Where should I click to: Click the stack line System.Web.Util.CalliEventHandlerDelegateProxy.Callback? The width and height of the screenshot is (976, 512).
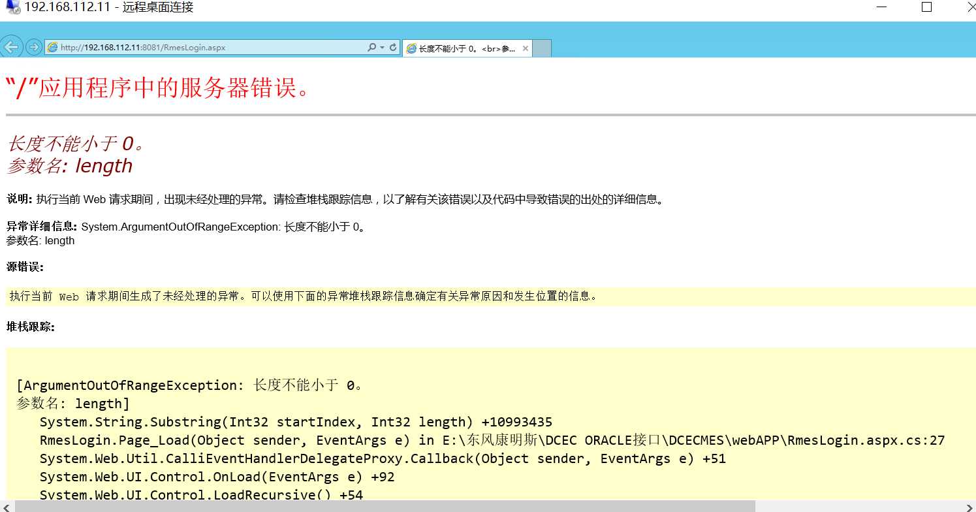(x=383, y=458)
